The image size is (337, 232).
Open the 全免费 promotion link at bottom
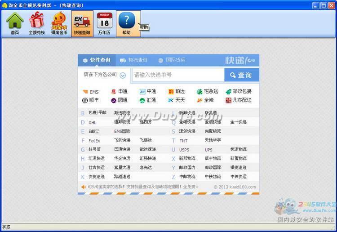coord(190,187)
